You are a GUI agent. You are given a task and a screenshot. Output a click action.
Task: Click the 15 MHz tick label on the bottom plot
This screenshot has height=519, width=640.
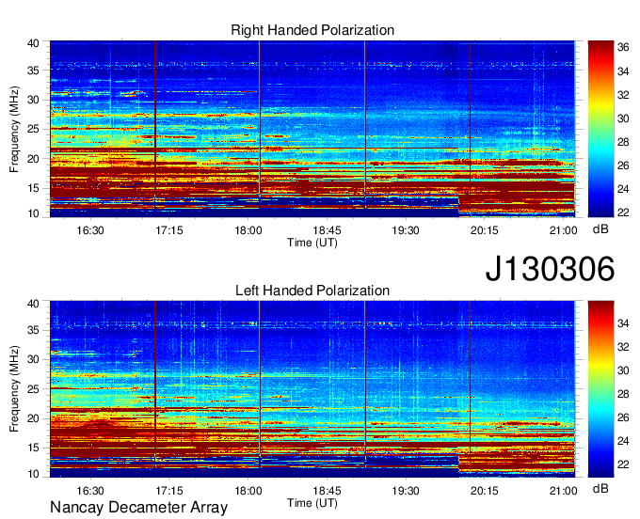(34, 448)
